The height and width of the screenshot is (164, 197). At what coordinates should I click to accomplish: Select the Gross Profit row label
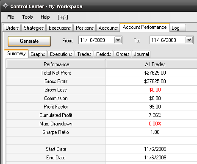(x=56, y=81)
